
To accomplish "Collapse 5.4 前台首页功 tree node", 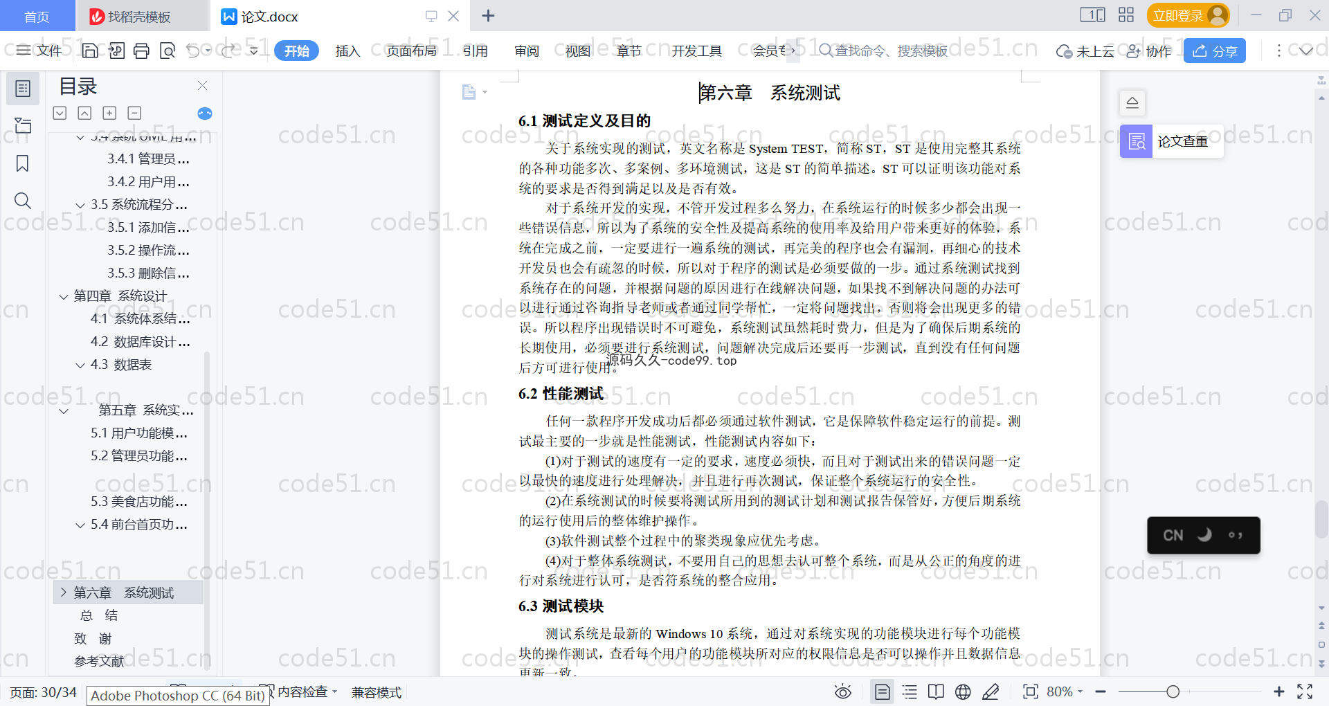I will coord(80,525).
